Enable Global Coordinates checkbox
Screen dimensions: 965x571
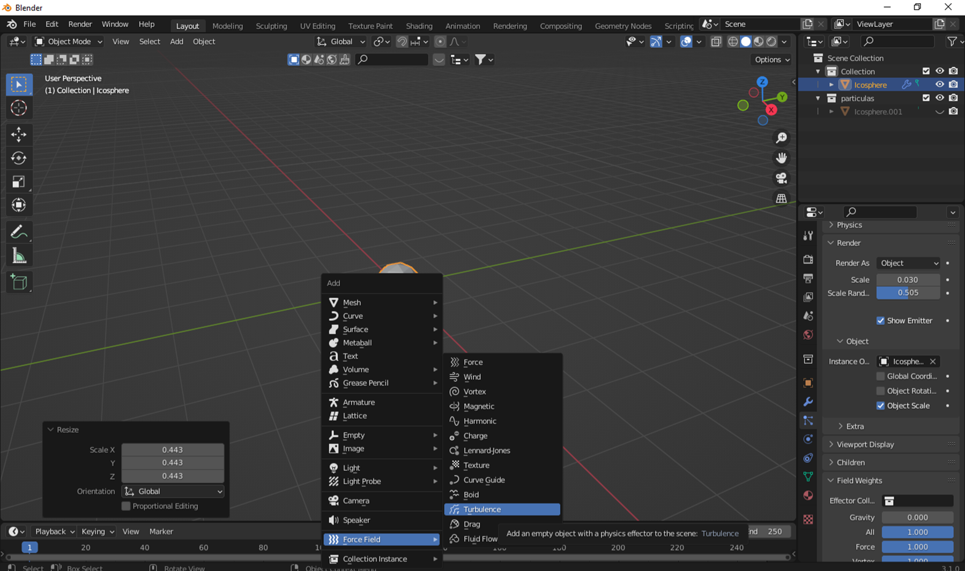coord(880,377)
